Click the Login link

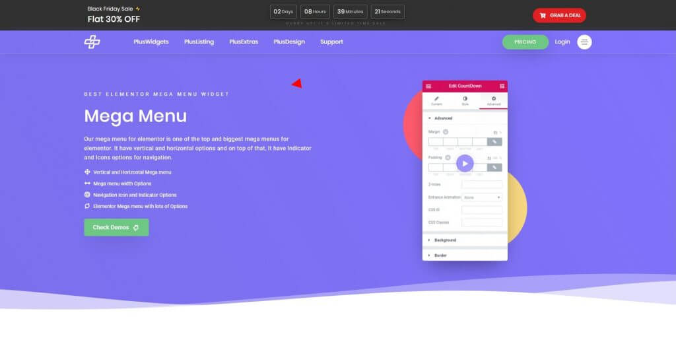click(562, 42)
